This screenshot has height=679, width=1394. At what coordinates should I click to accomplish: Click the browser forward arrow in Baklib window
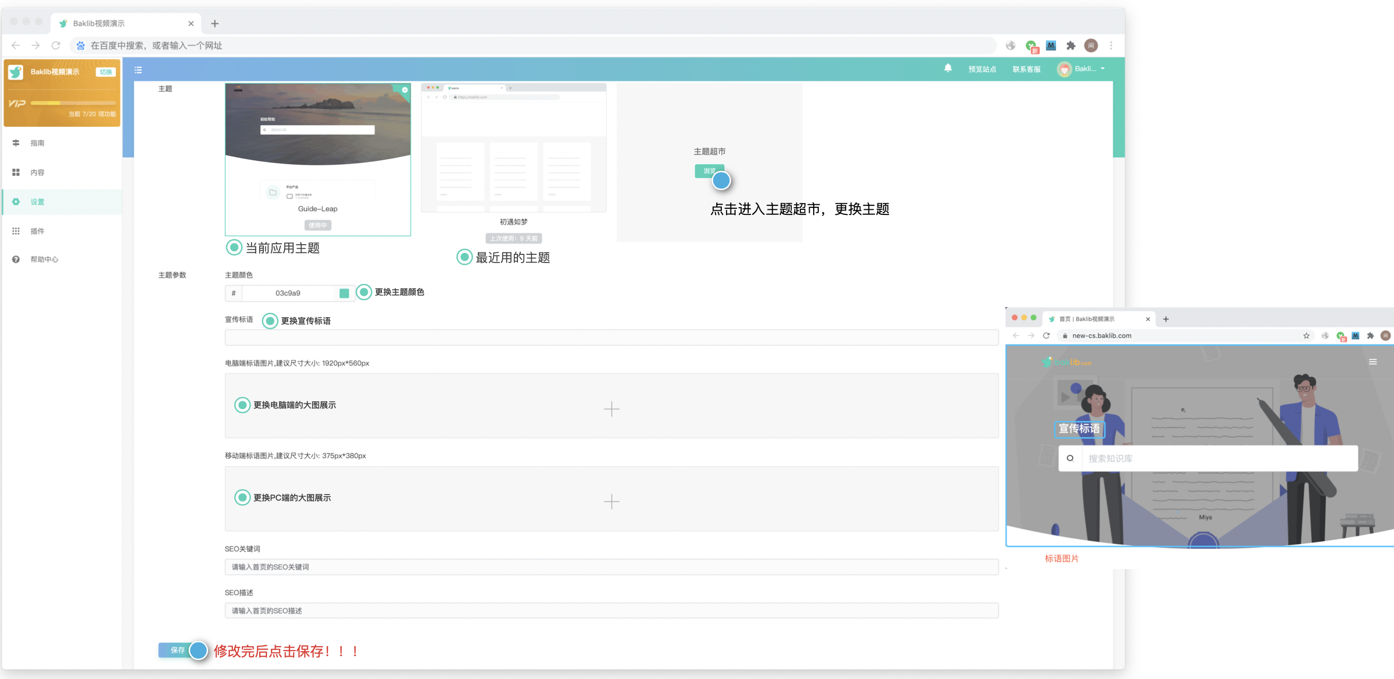(36, 46)
